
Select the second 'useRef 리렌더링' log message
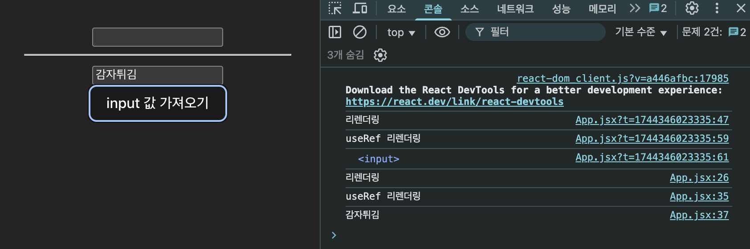[x=383, y=197]
